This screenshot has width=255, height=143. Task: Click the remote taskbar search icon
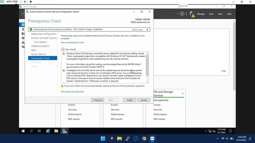(x=31, y=131)
